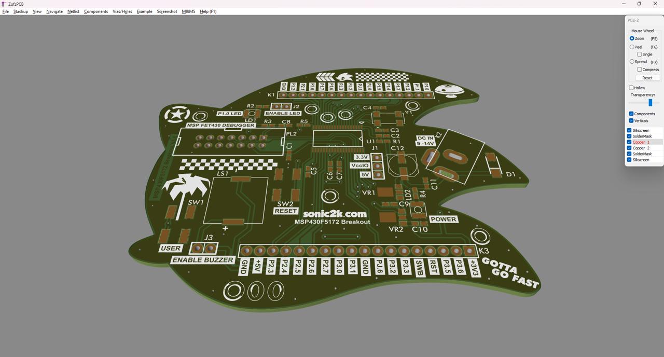Toggle the topmost Silkscreen layer checkbox

click(629, 130)
